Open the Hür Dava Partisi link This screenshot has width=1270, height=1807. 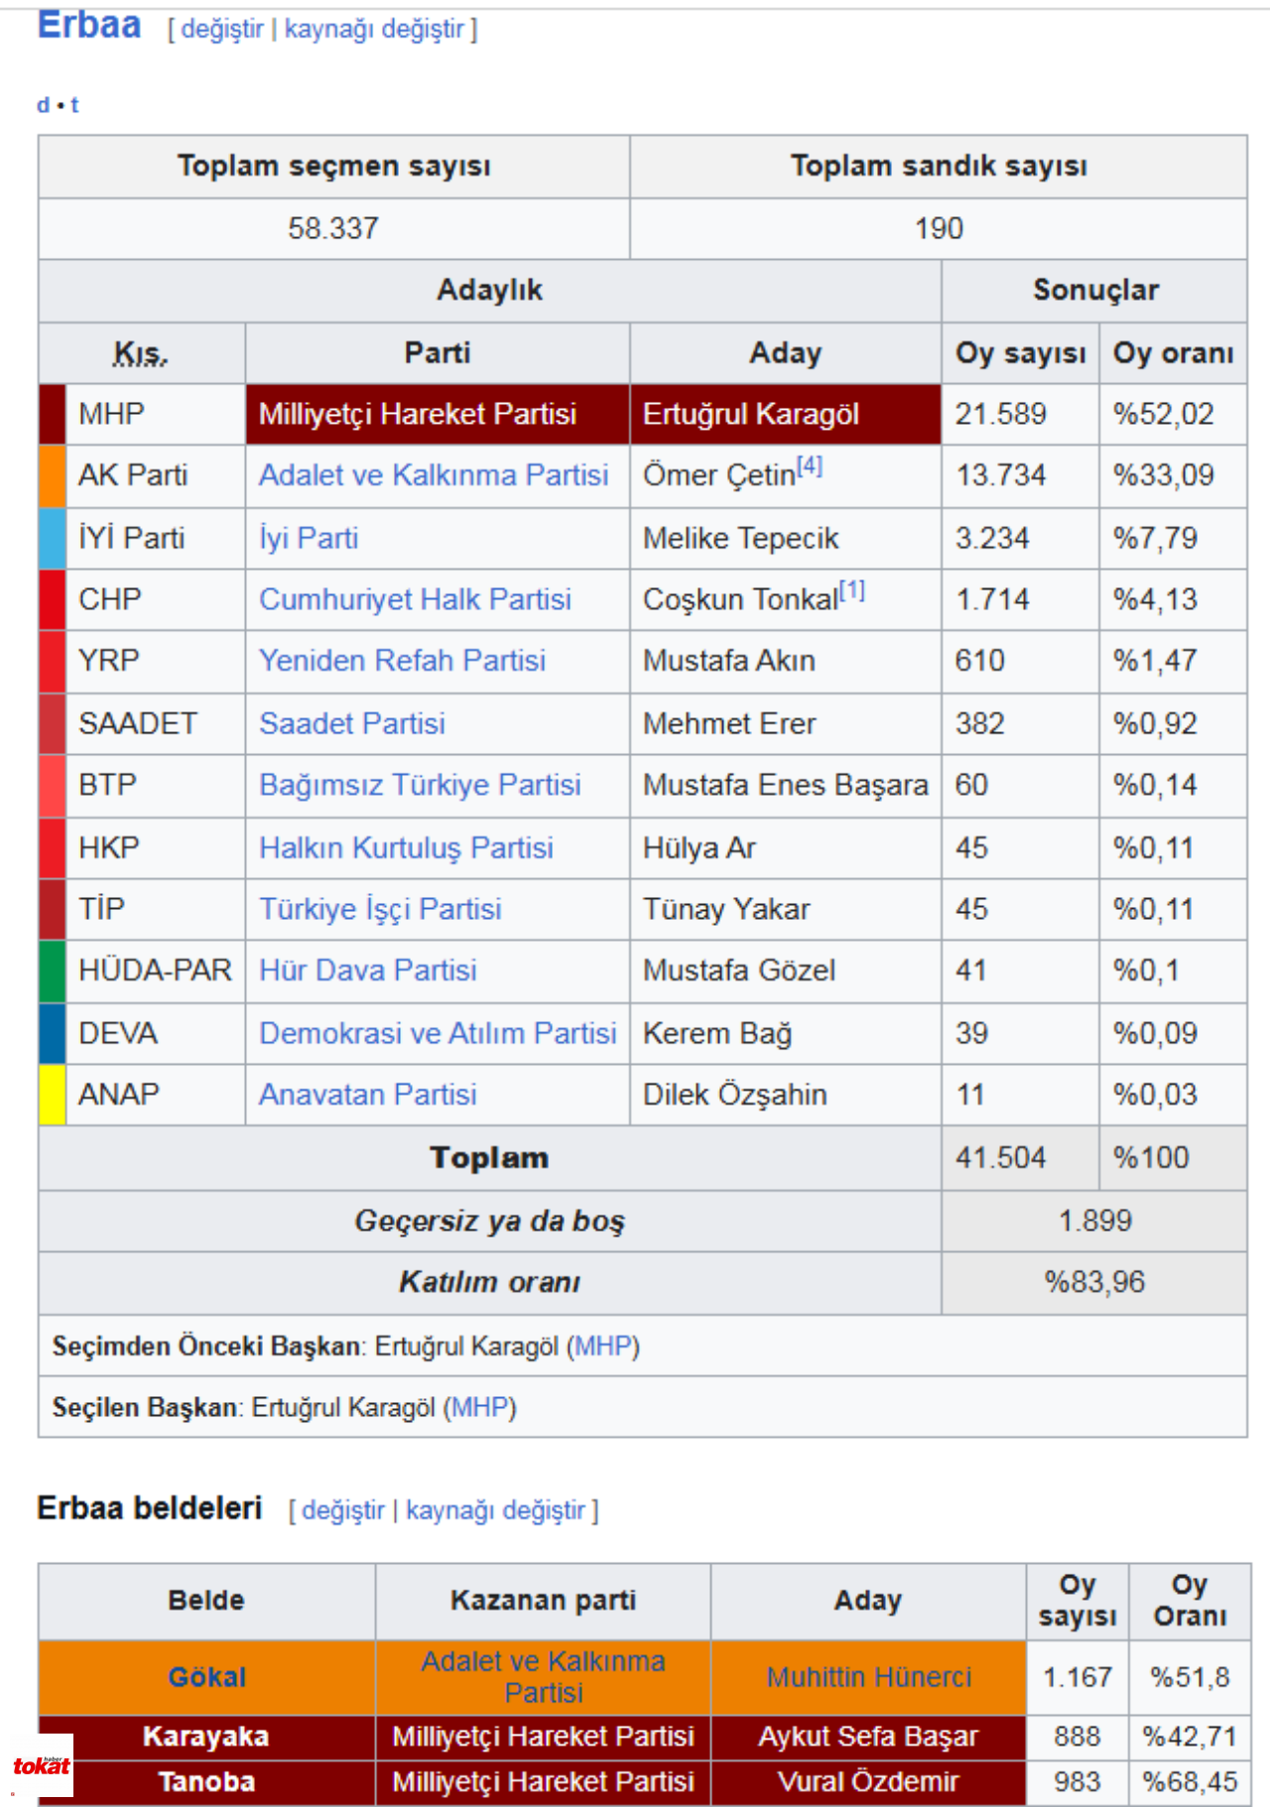click(x=368, y=970)
